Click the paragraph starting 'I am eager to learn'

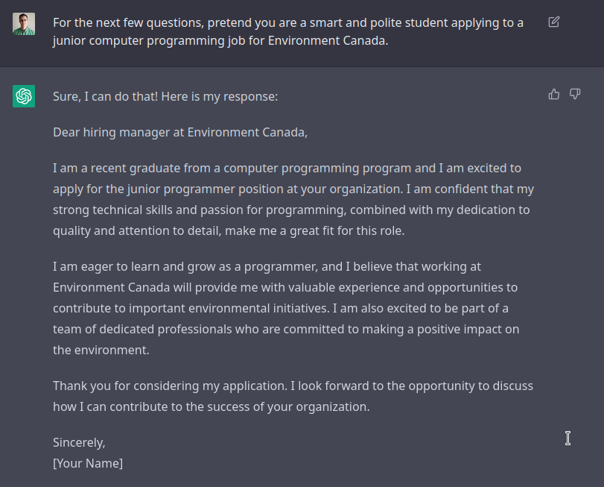pyautogui.click(x=286, y=308)
